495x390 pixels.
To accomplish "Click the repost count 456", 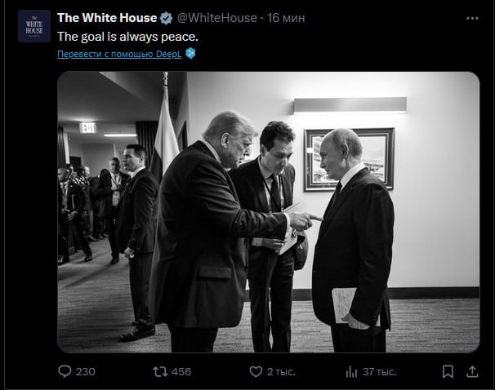I will click(x=181, y=371).
